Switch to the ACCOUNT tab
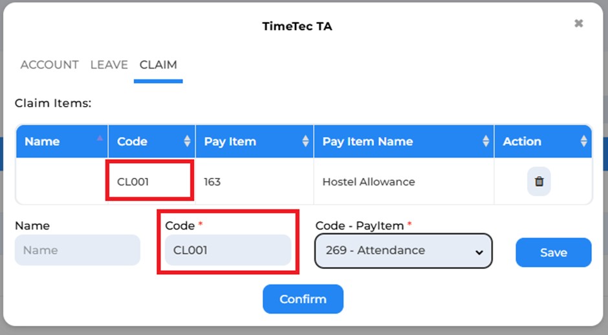 [50, 65]
